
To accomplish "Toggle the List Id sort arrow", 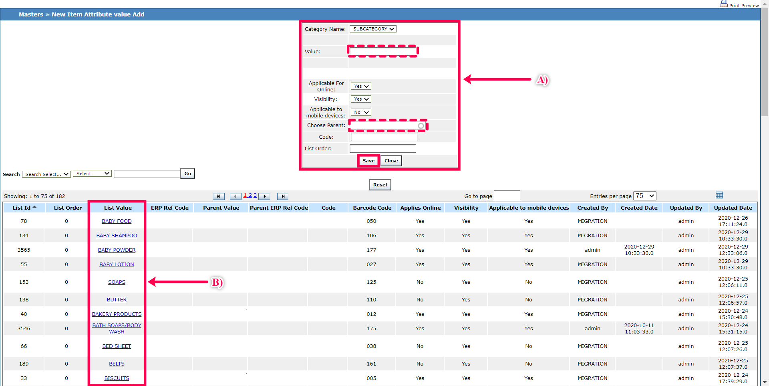I will 34,207.
